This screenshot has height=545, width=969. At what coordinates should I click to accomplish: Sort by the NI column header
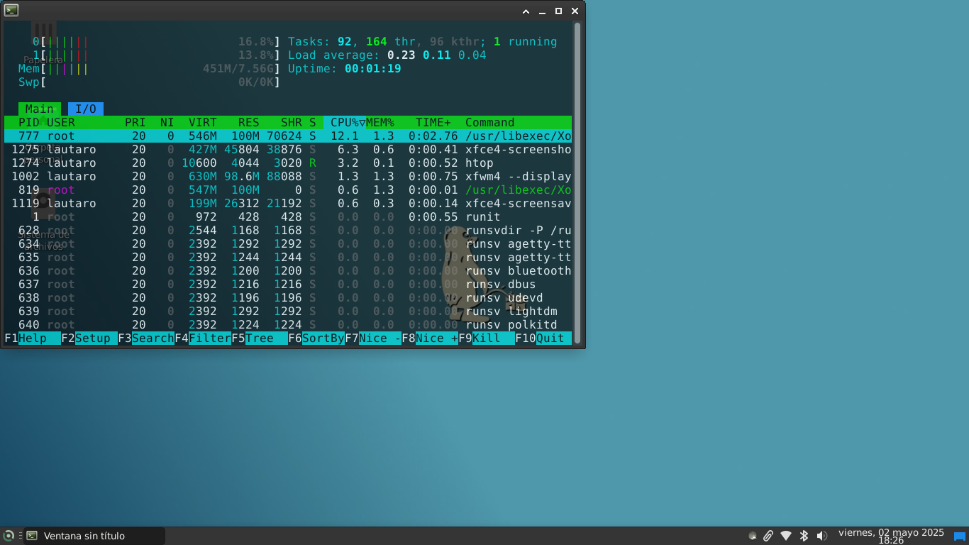click(x=167, y=122)
